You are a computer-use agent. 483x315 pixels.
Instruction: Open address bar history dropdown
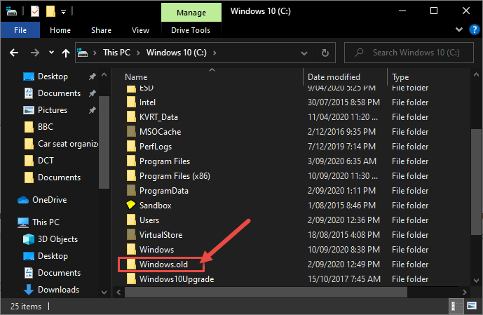click(304, 53)
